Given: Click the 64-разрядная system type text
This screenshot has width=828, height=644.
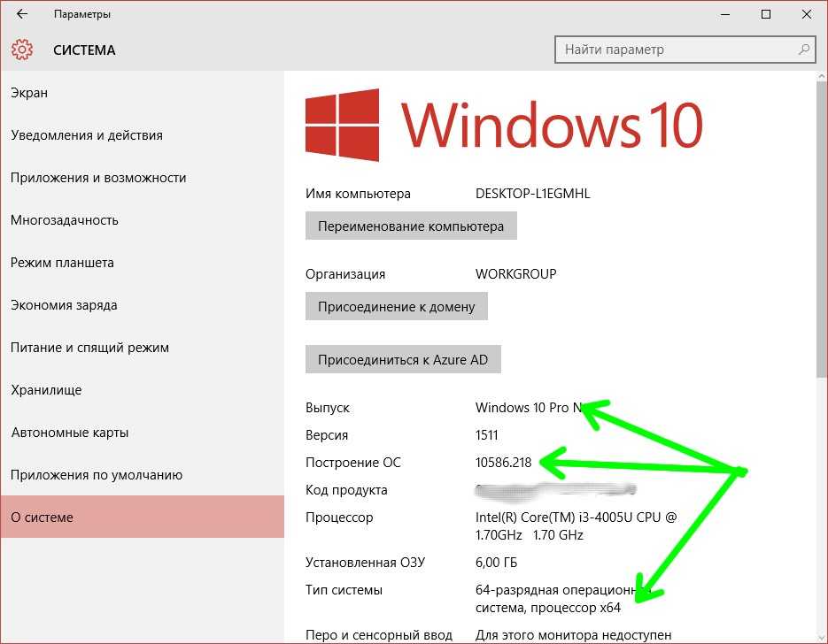Looking at the screenshot, I should 562,599.
